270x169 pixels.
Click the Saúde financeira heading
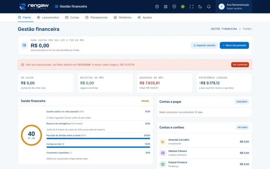(x=33, y=101)
